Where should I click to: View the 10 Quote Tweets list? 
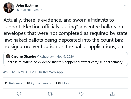[x=39, y=83]
